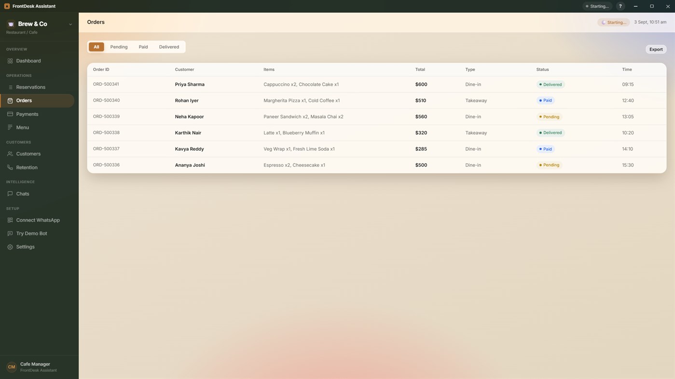
Task: Open Retention from the sidebar
Action: 37,168
